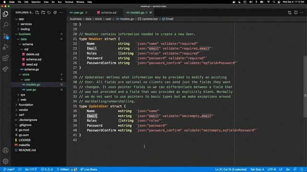Open the Run menu

(x=59, y=2)
